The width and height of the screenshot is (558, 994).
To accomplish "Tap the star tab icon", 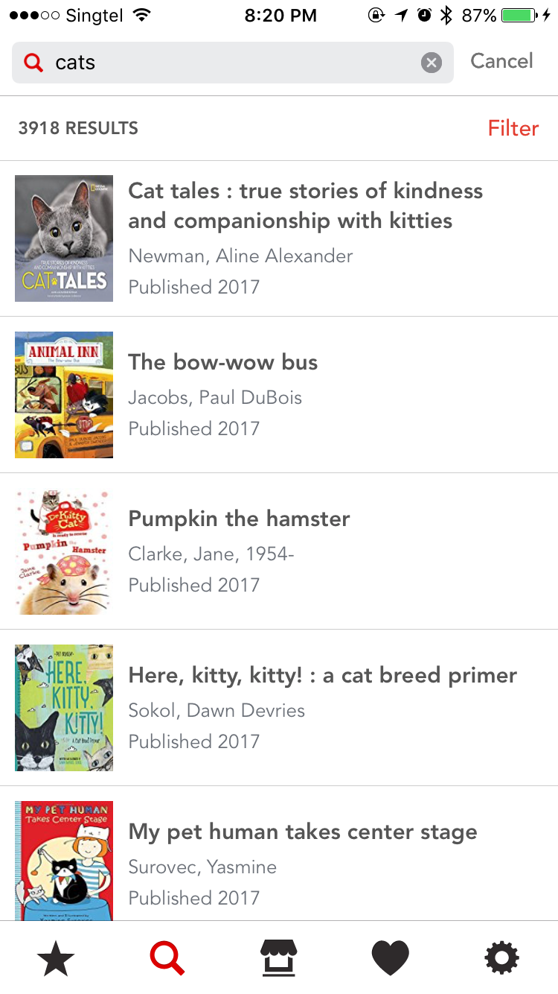I will point(56,957).
